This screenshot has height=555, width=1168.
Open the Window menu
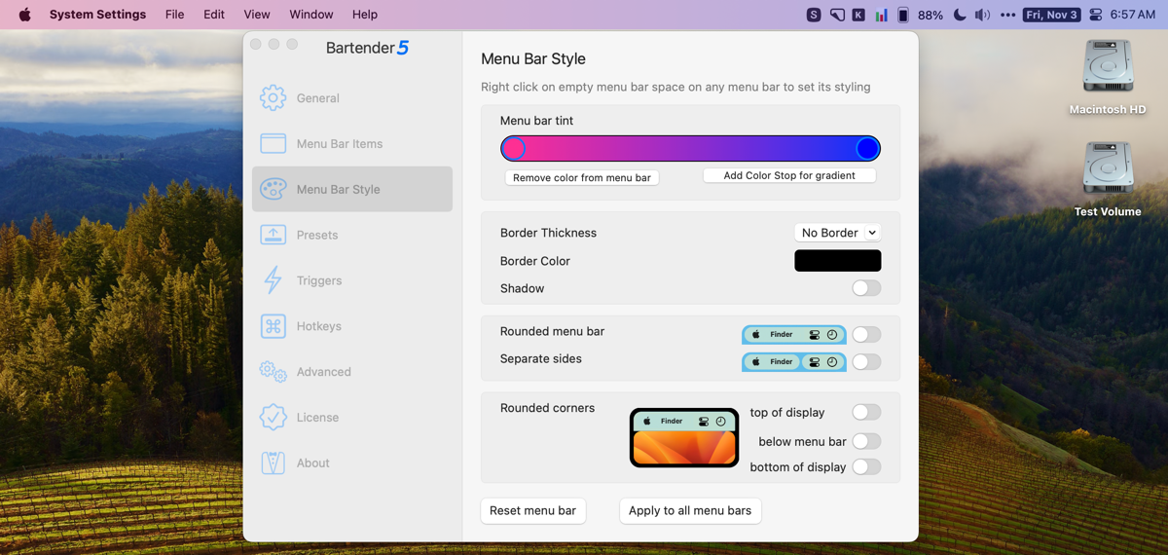tap(310, 15)
